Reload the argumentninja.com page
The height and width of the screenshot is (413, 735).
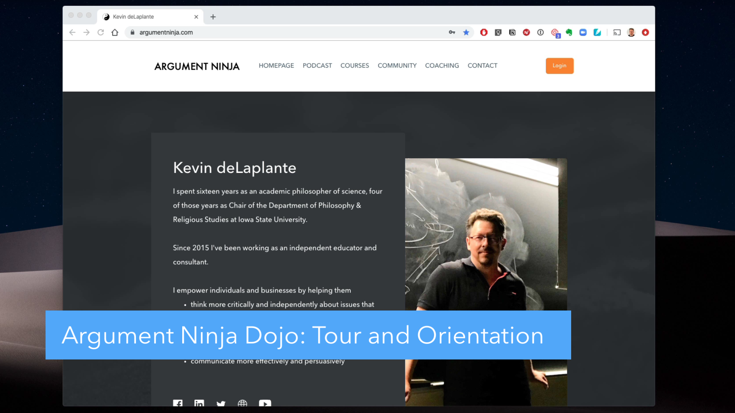point(101,33)
